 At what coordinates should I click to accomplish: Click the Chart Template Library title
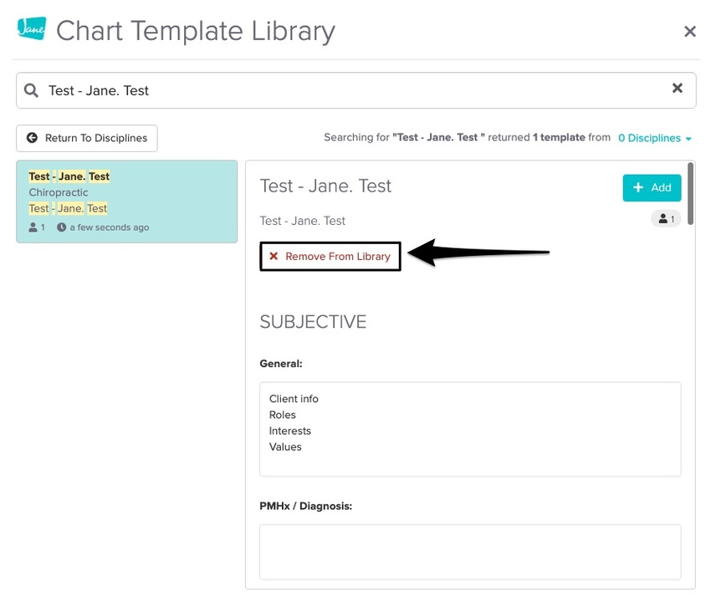tap(196, 31)
